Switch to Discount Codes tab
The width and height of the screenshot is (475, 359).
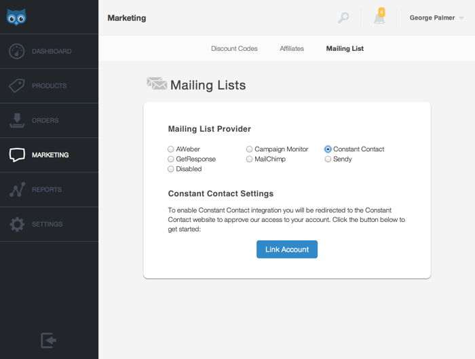[234, 48]
